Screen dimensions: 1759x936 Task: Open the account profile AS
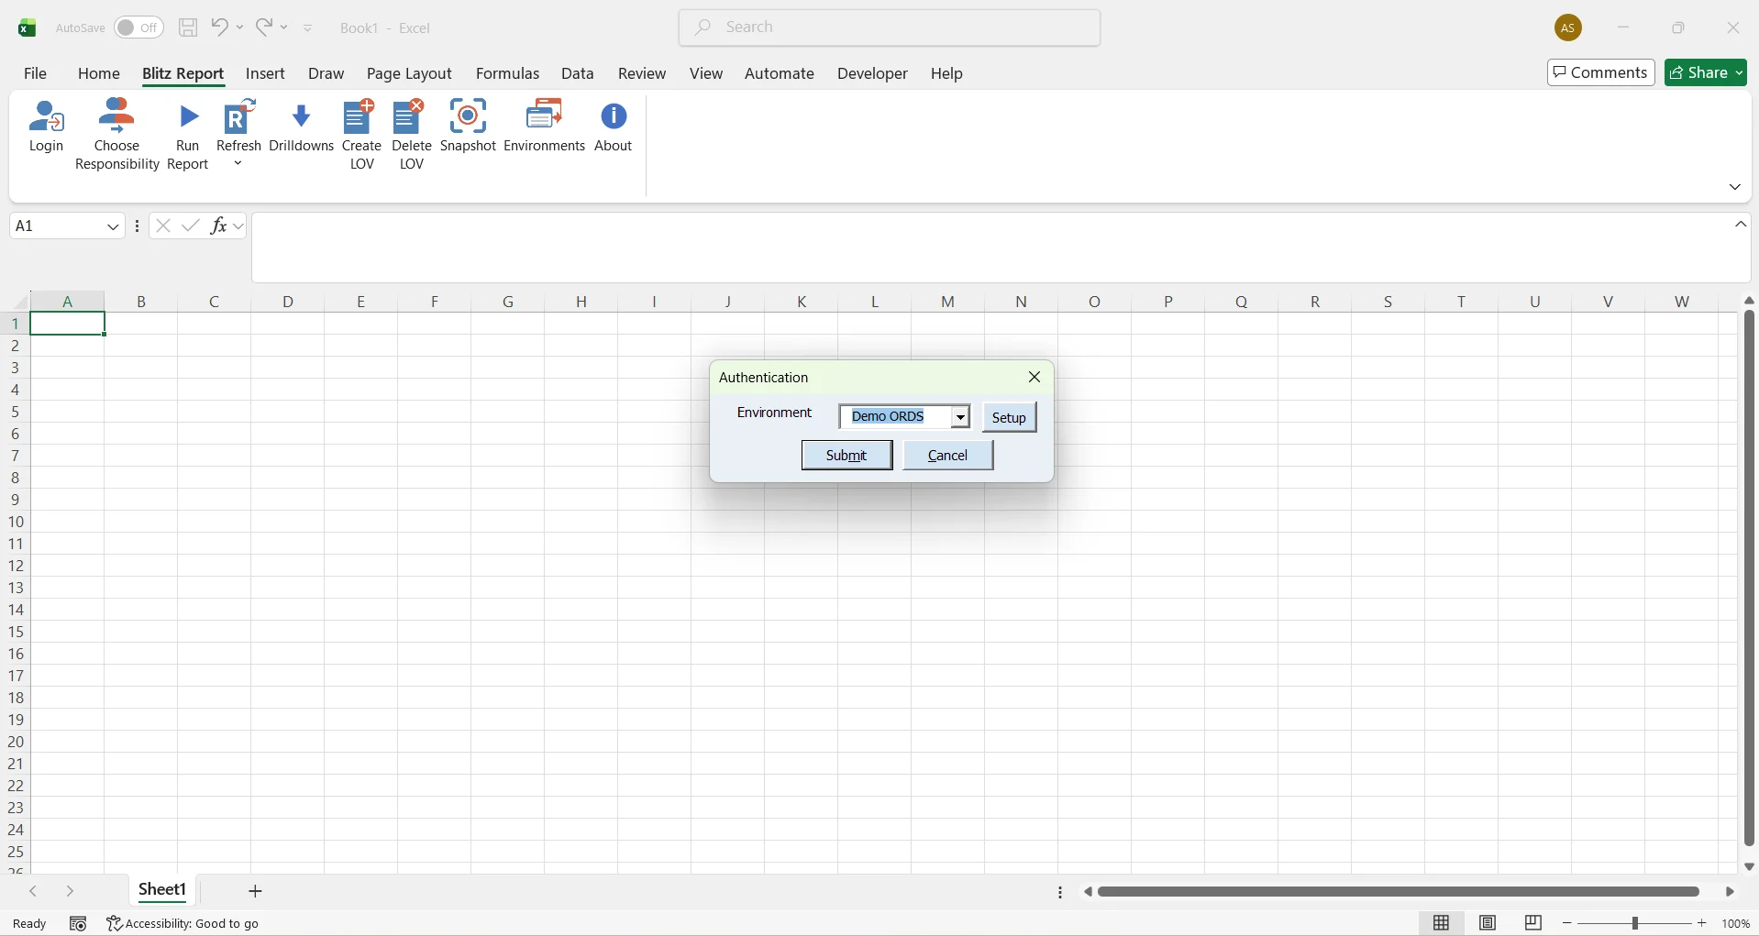[1569, 28]
